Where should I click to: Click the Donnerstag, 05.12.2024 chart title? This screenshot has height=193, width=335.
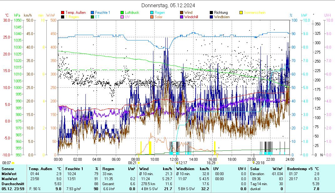pos(168,5)
